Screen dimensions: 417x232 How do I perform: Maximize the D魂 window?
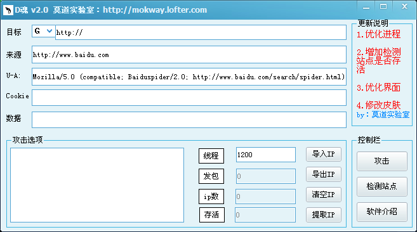[x=383, y=6]
